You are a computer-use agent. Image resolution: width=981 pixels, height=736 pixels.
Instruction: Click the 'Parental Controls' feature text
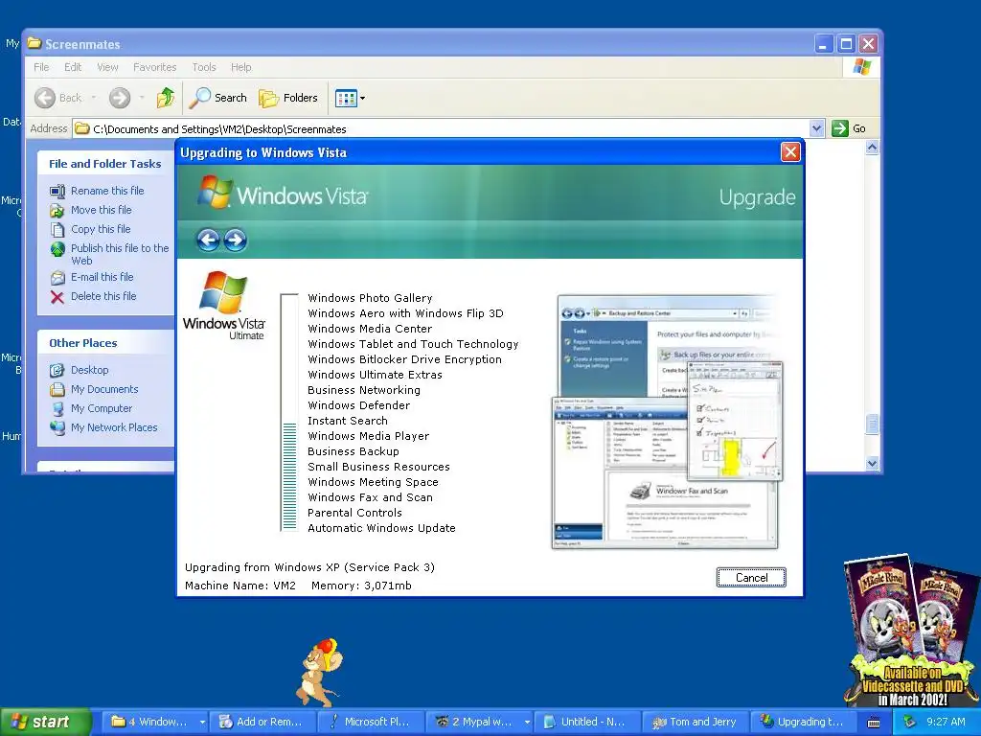coord(354,513)
